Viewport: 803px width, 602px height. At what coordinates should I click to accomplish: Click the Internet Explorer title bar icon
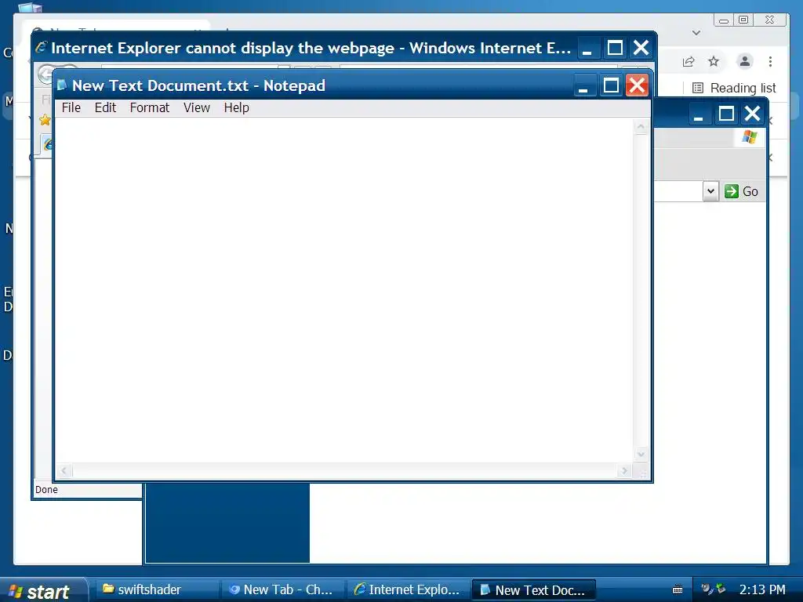tap(42, 47)
